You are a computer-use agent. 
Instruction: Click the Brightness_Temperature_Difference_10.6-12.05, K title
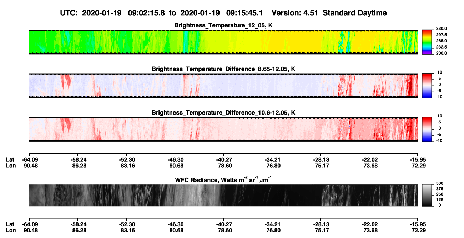click(223, 113)
